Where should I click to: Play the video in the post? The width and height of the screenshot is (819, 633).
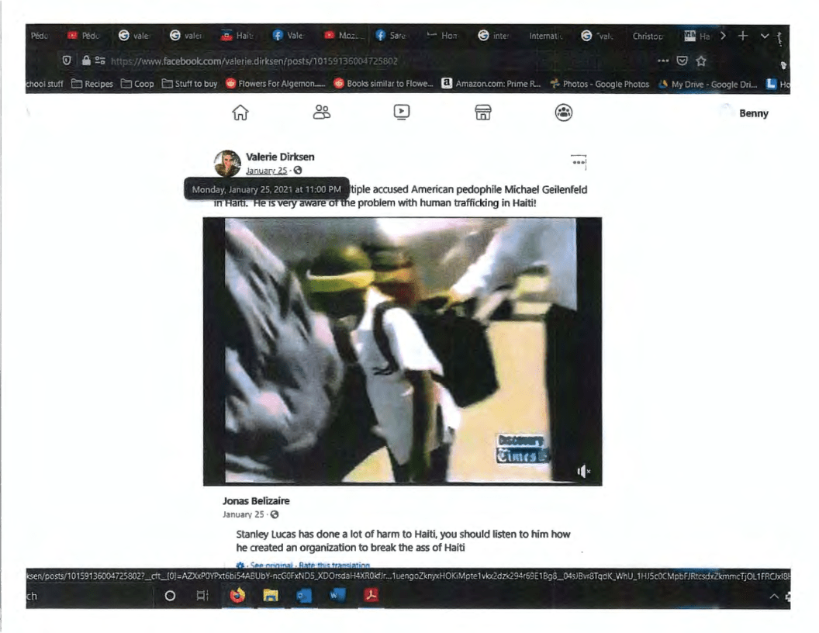(402, 351)
